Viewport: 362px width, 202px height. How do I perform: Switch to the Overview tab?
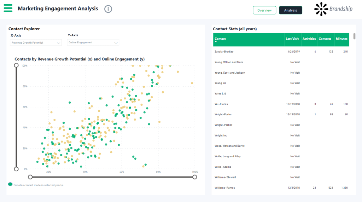click(264, 10)
